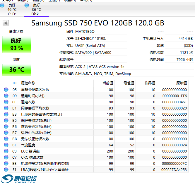The width and height of the screenshot is (195, 185).
Task: Click the status icon of attribute 0C
Action: [x=6, y=102]
